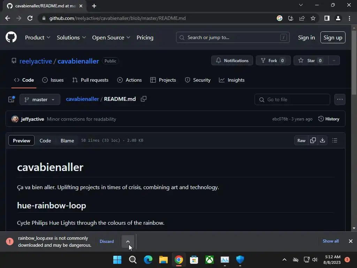Go to the Pricing page
Viewport: 357px width, 268px height.
[x=145, y=38]
